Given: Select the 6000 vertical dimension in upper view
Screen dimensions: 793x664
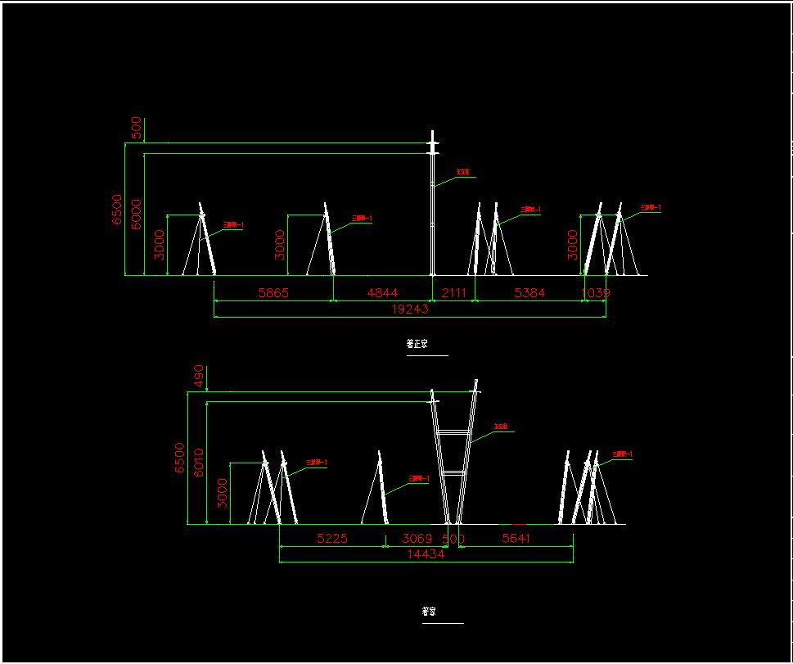Looking at the screenshot, I should tap(137, 214).
